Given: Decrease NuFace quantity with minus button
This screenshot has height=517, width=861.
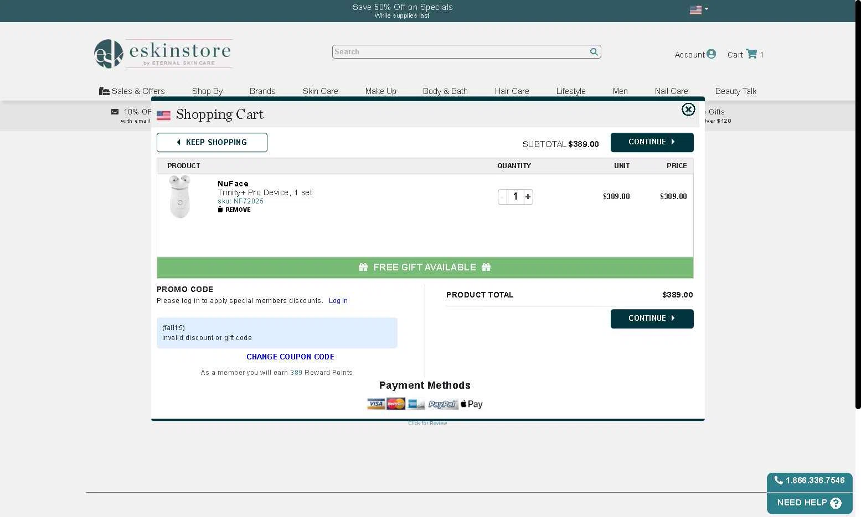Looking at the screenshot, I should click(502, 196).
